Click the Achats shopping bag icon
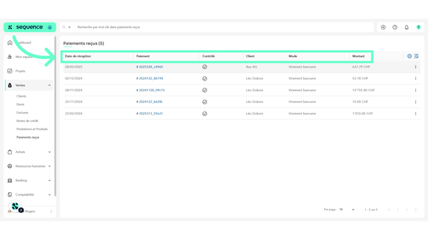This screenshot has height=240, width=428. [10, 152]
